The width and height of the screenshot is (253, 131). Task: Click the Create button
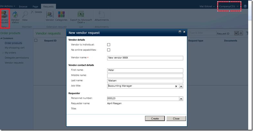click(155, 119)
